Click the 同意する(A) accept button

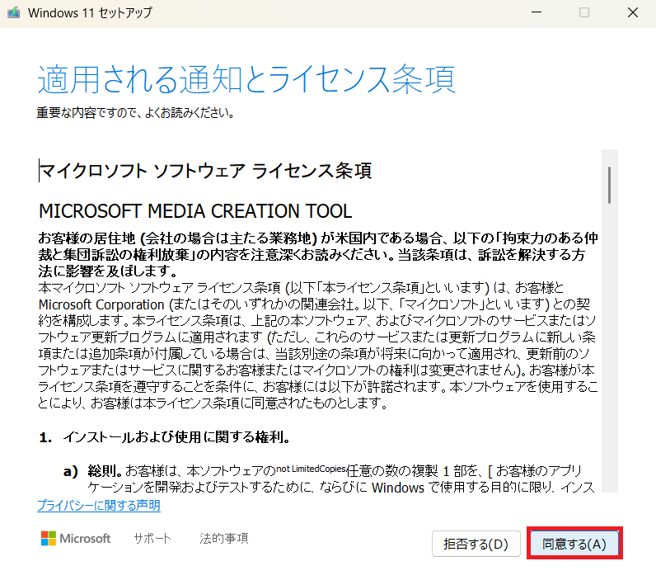(x=574, y=544)
